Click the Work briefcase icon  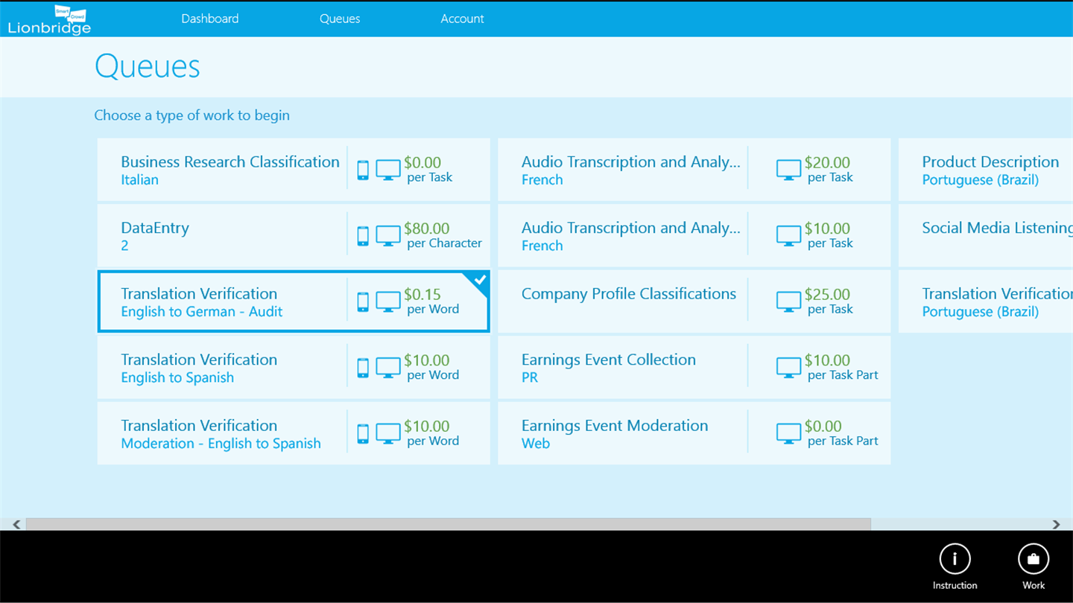(x=1034, y=558)
